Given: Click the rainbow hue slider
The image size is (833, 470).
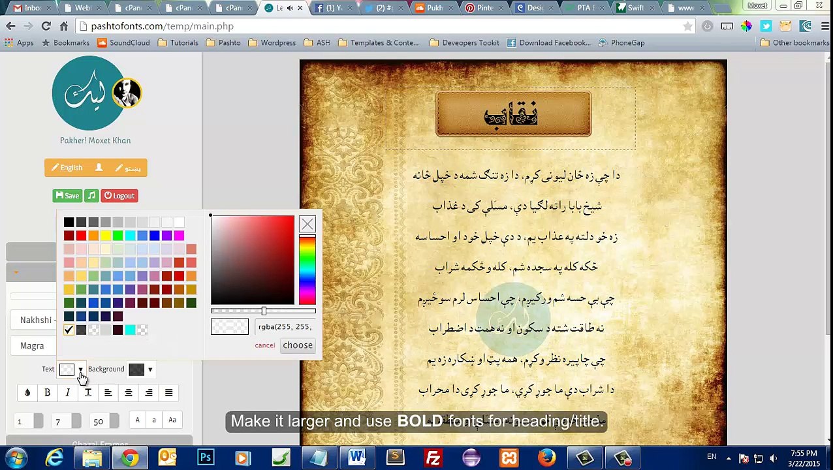Looking at the screenshot, I should coord(307,271).
